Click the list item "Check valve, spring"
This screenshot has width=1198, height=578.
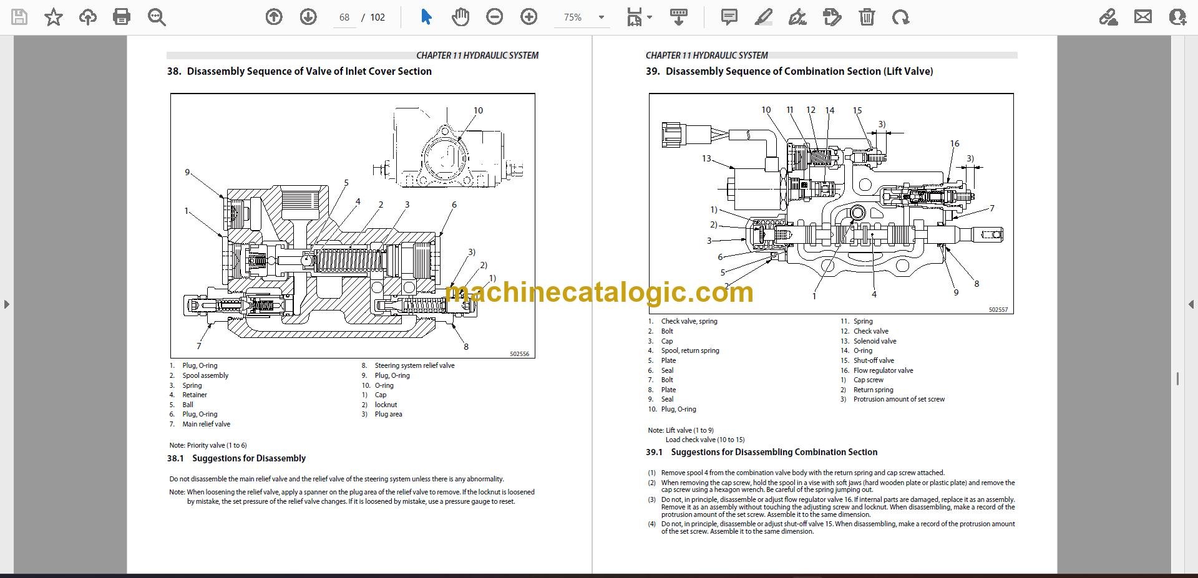pyautogui.click(x=689, y=321)
